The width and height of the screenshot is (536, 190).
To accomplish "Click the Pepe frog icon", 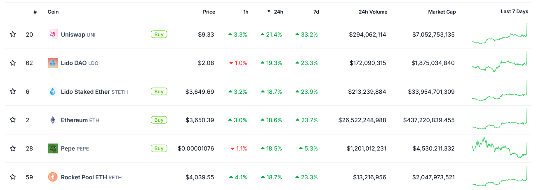I will click(x=53, y=148).
